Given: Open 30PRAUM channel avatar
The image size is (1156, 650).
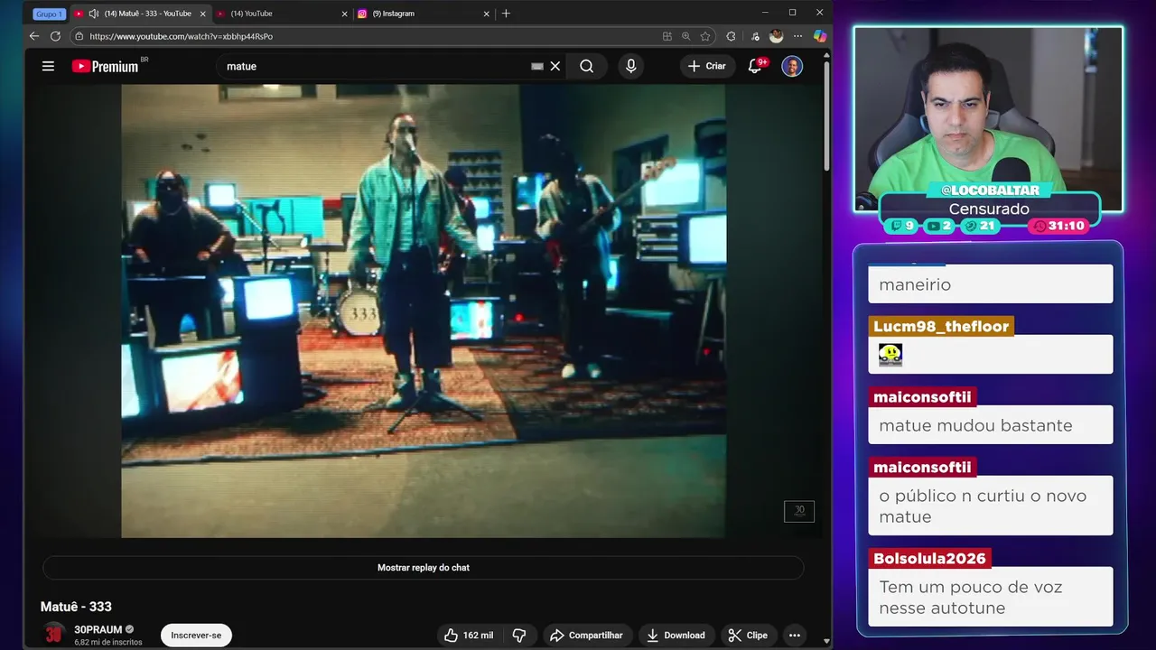Looking at the screenshot, I should 54,634.
